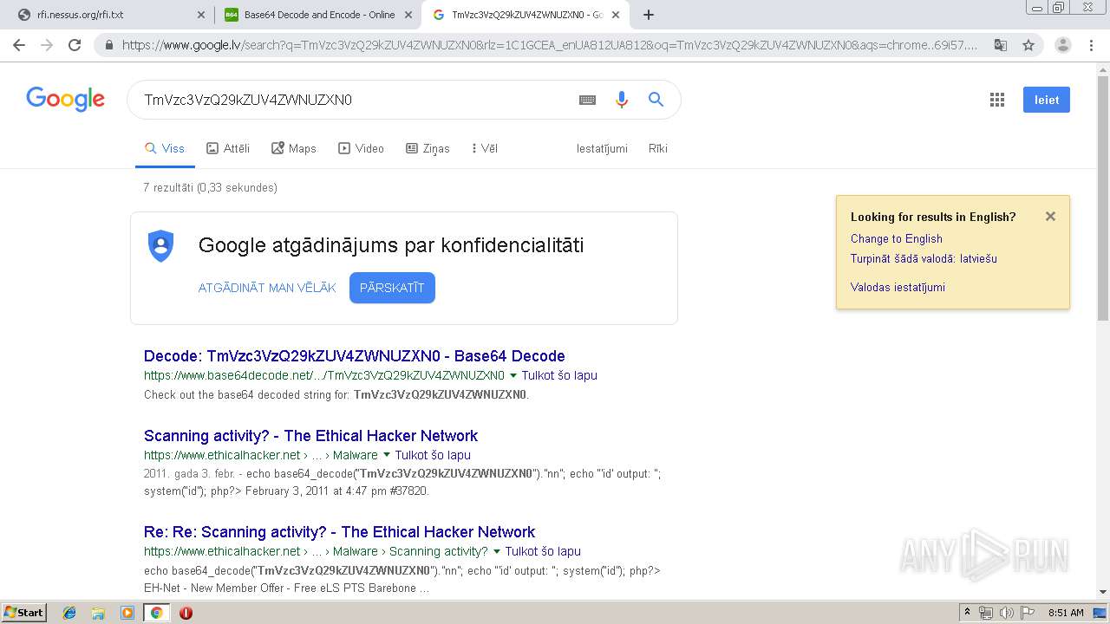Click Tulkot šo lapu for base64decode result
This screenshot has width=1110, height=624.
(559, 375)
